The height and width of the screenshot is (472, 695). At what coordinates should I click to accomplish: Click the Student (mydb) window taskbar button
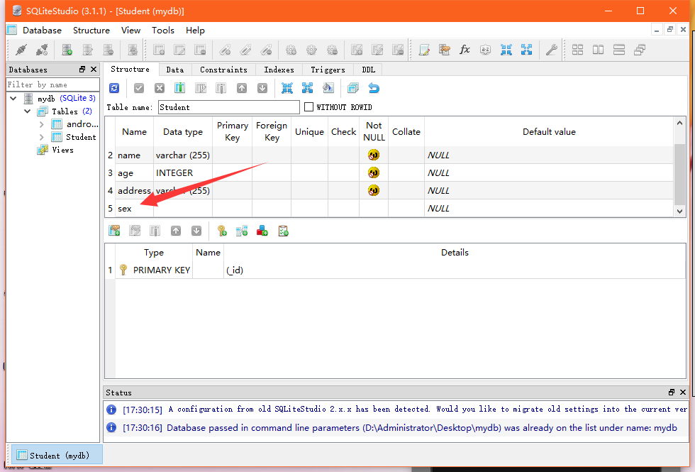coord(57,455)
